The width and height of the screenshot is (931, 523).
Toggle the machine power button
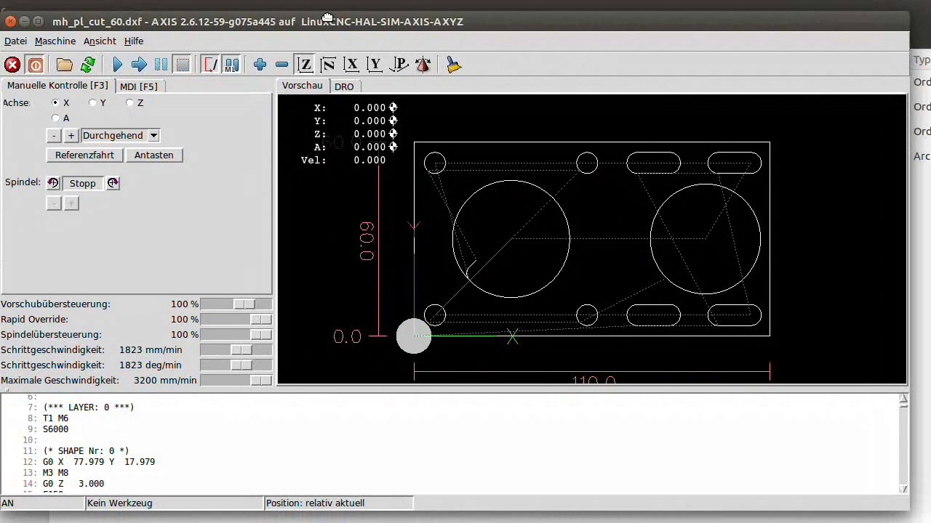35,65
